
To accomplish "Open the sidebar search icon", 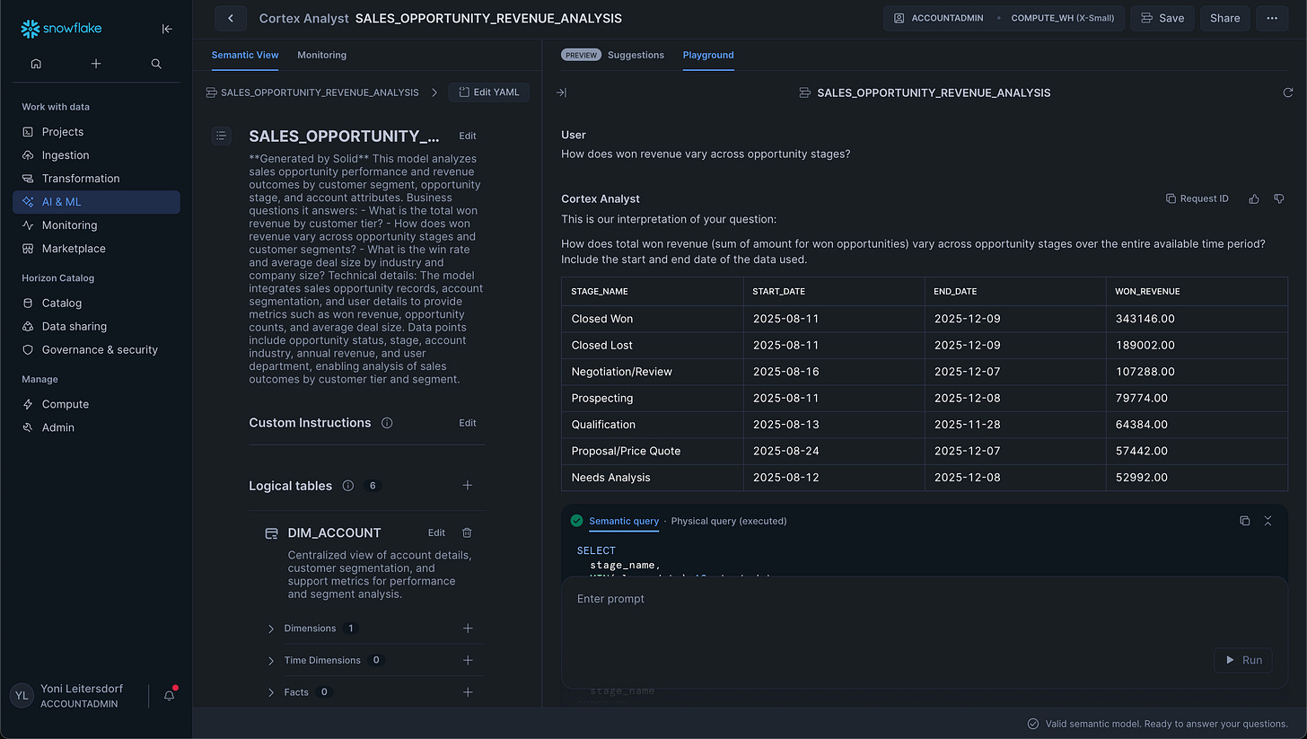I will [x=156, y=64].
